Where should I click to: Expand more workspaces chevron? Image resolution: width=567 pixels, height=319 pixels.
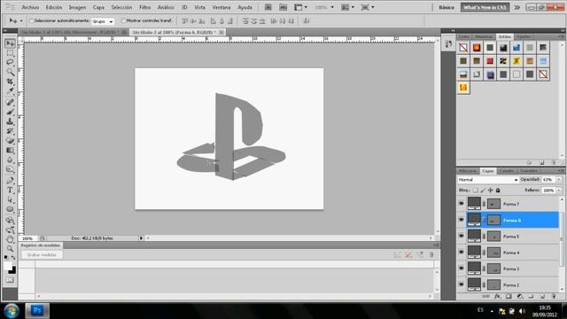tap(517, 7)
